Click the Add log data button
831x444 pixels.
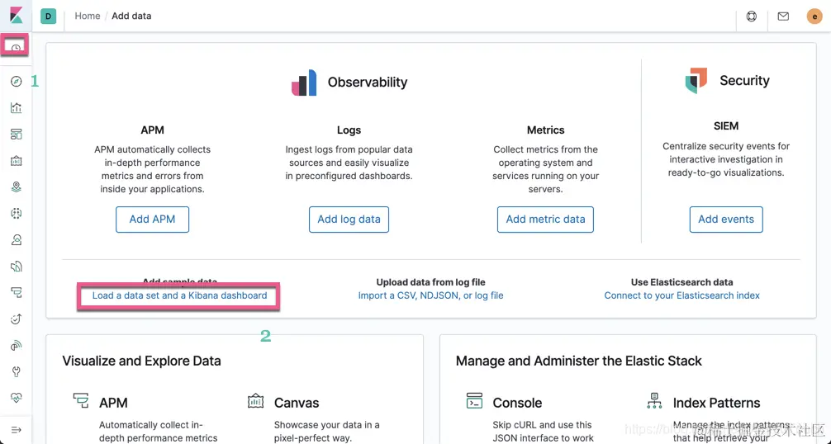349,219
